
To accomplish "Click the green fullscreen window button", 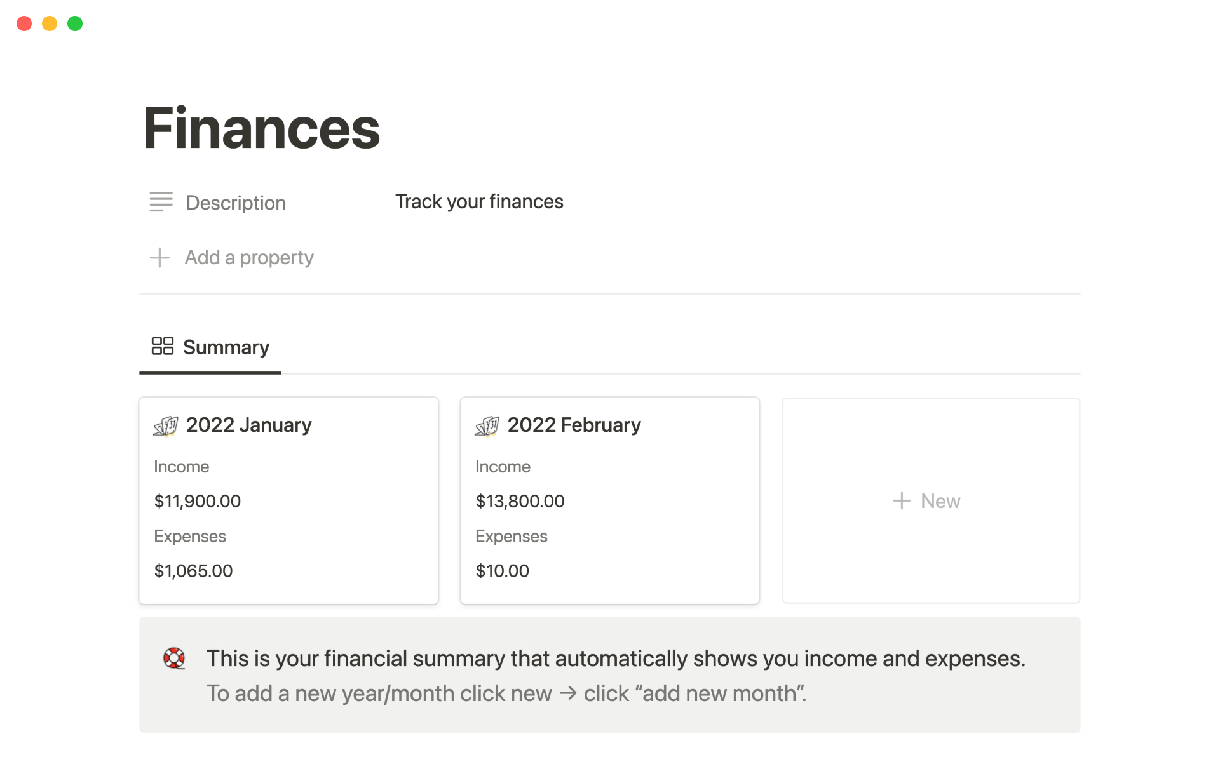I will tap(75, 23).
